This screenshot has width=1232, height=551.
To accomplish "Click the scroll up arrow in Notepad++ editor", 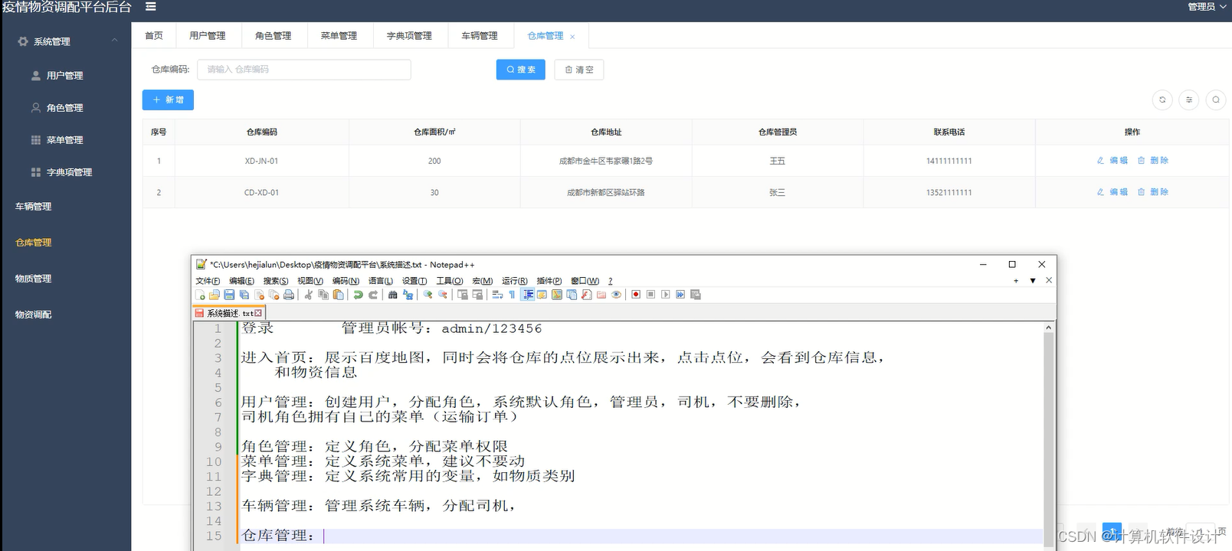I will (1049, 328).
